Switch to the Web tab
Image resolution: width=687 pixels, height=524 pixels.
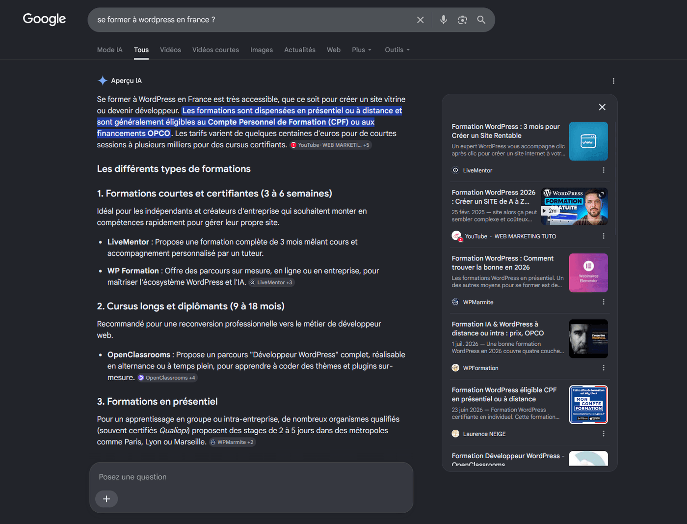click(334, 50)
